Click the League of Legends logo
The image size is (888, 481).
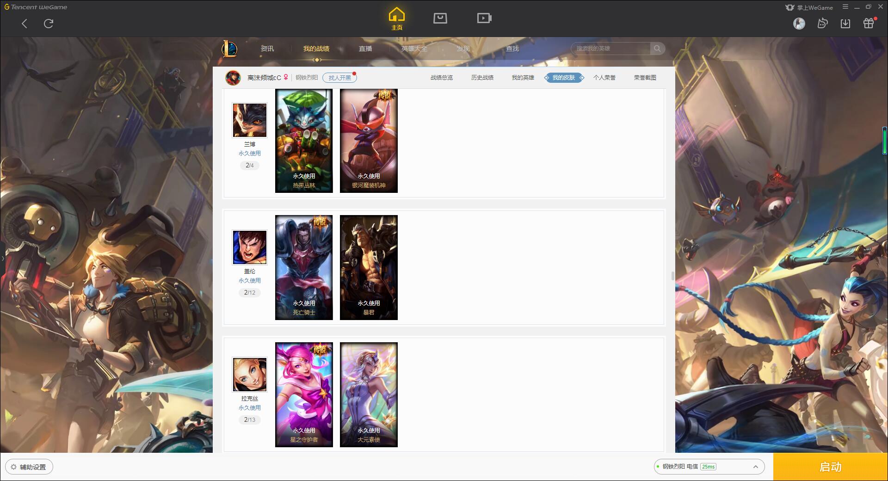click(x=229, y=49)
